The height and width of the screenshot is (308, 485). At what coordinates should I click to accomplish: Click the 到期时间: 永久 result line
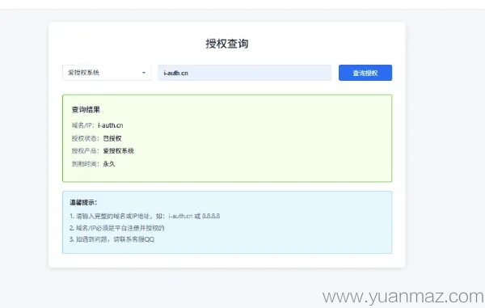click(94, 164)
